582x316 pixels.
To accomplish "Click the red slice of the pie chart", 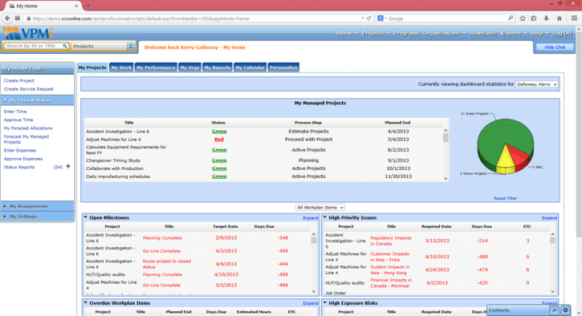I will pyautogui.click(x=519, y=154).
